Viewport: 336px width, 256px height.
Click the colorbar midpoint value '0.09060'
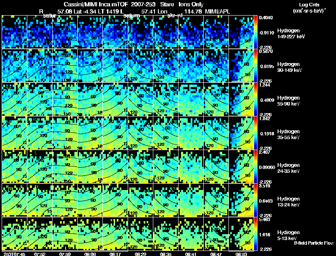point(267,167)
